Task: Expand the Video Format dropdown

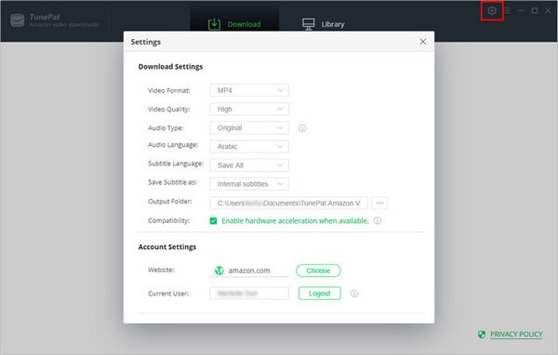Action: [x=249, y=90]
